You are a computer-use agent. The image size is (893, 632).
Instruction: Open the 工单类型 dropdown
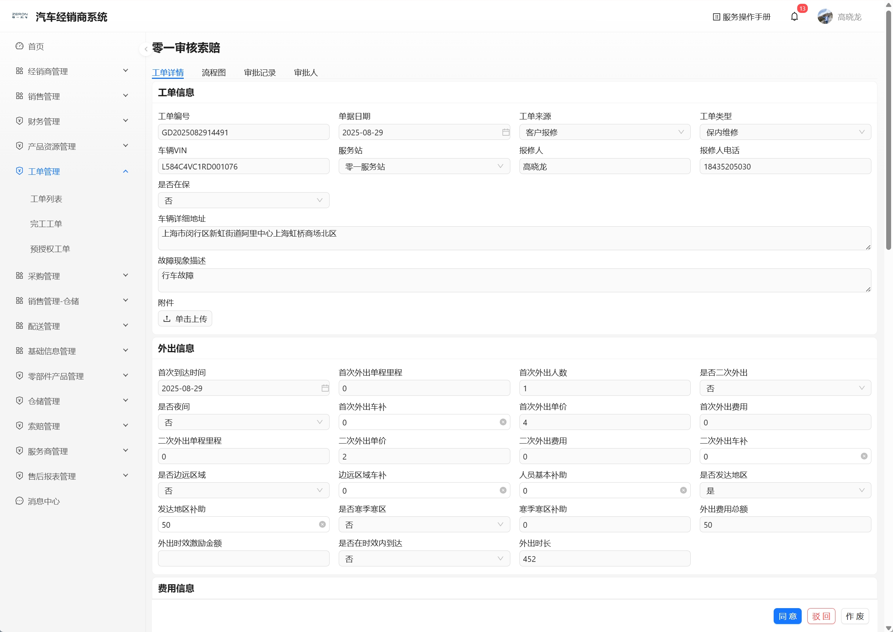(785, 132)
